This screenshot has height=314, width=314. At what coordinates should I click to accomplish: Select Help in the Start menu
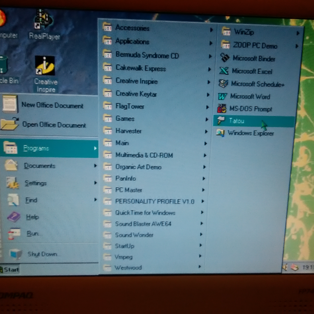click(x=49, y=217)
